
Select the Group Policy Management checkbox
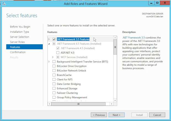click(x=54, y=97)
